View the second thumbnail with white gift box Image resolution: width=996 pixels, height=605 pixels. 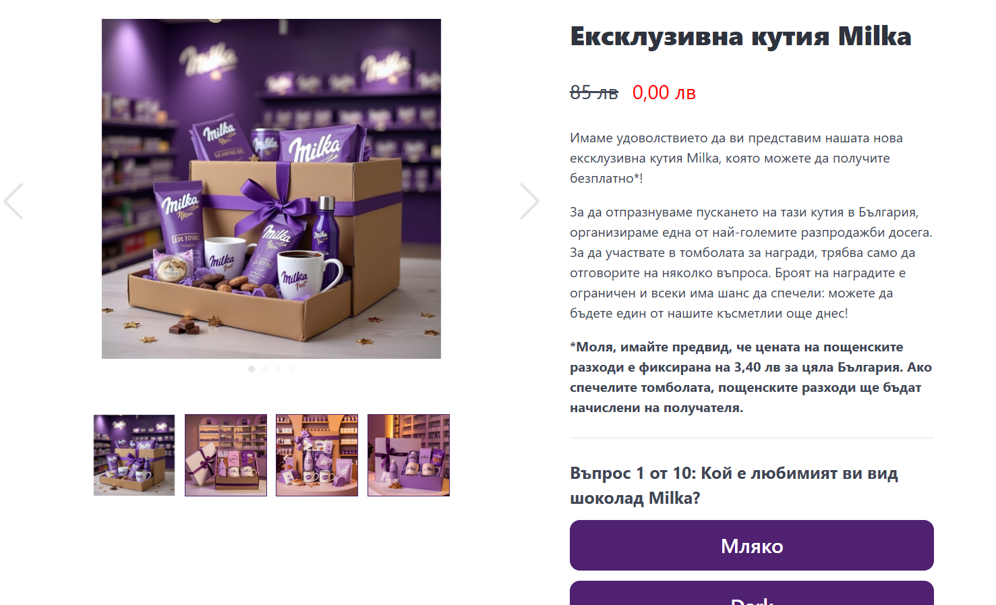pos(226,455)
